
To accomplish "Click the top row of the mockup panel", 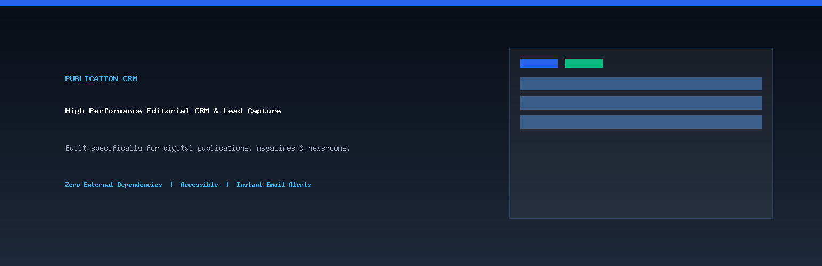I will [x=641, y=84].
